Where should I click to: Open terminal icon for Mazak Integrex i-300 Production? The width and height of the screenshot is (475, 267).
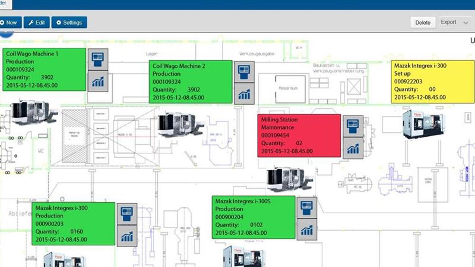pos(127,214)
